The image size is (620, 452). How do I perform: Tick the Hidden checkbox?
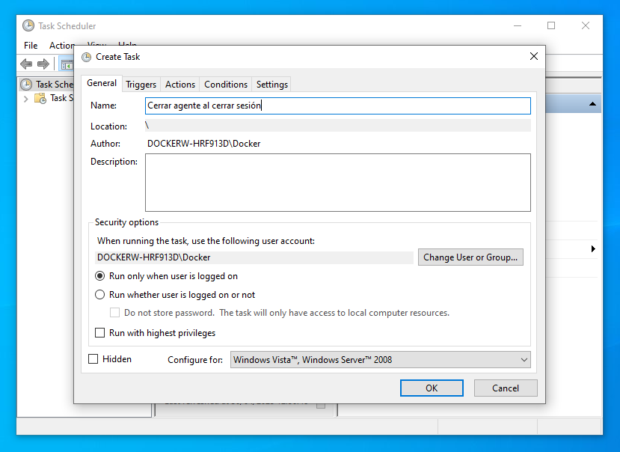pyautogui.click(x=93, y=359)
